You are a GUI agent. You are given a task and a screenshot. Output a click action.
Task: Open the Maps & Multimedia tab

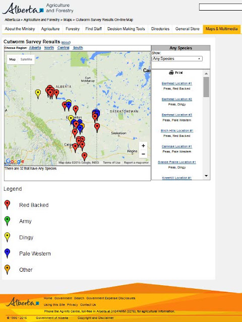[x=221, y=29]
